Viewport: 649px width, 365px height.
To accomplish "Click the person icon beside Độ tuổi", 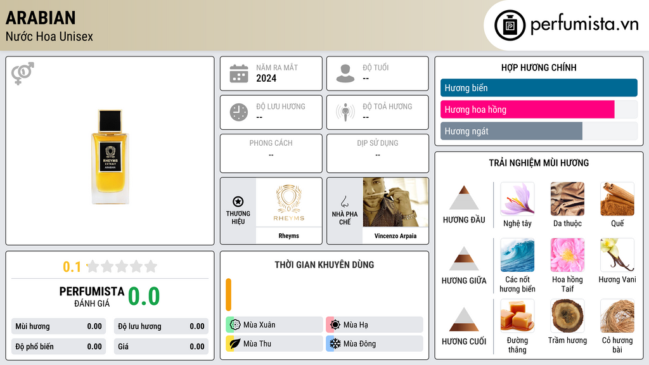I will (x=345, y=74).
